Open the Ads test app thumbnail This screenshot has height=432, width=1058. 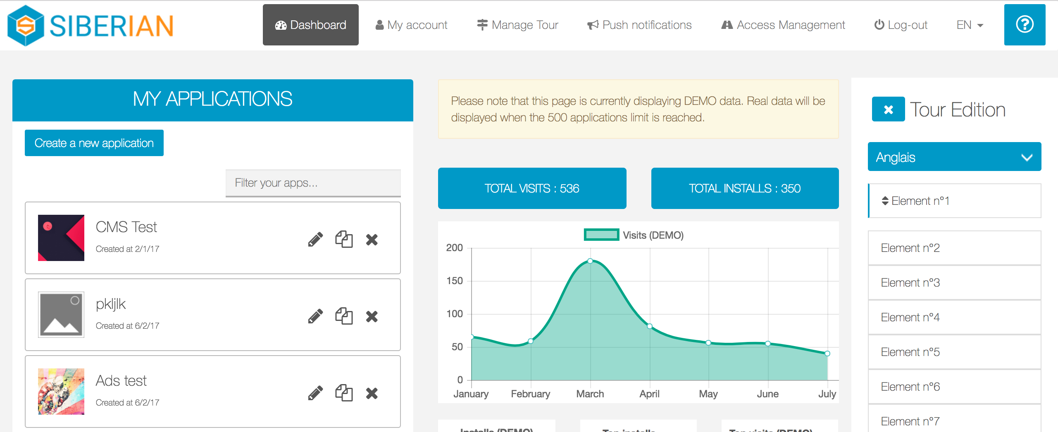[x=61, y=391]
